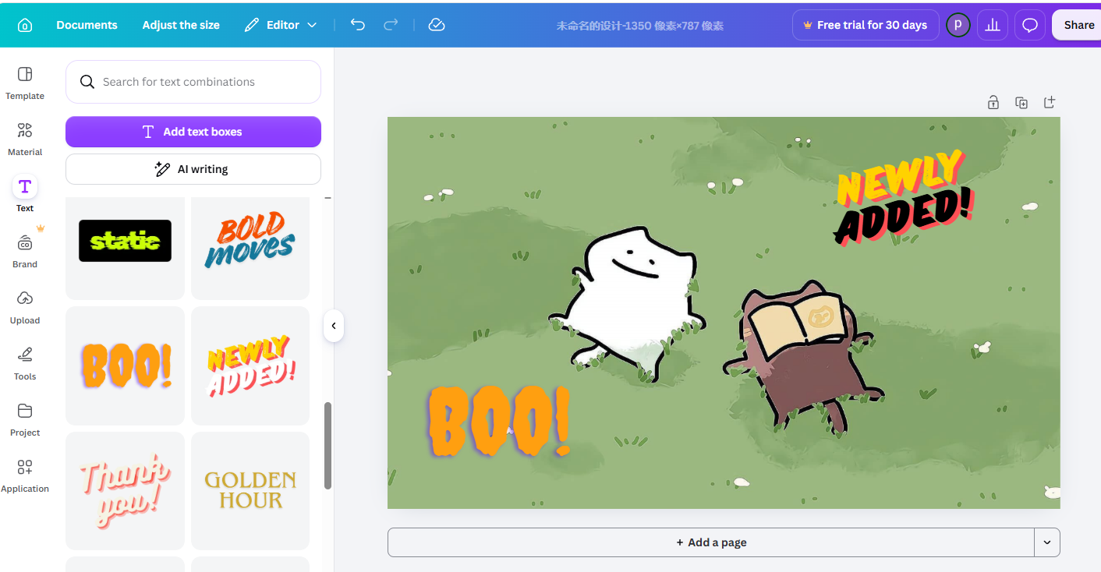Viewport: 1101px width, 572px height.
Task: Collapse the side panel with arrow
Action: (334, 326)
